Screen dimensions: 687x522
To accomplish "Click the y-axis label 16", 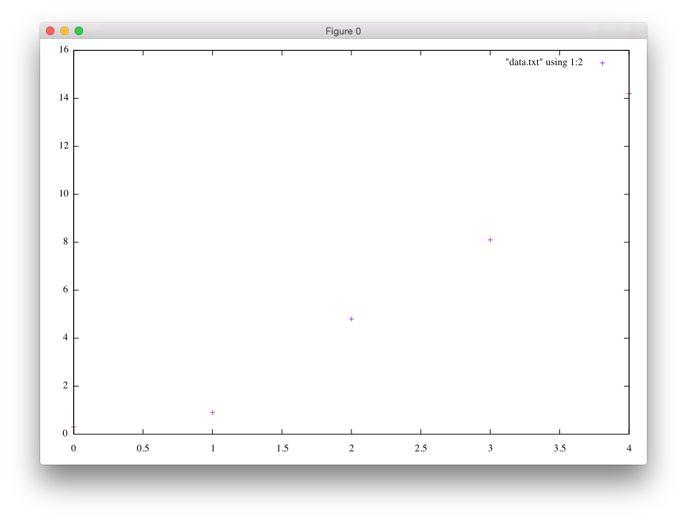I will tap(64, 49).
